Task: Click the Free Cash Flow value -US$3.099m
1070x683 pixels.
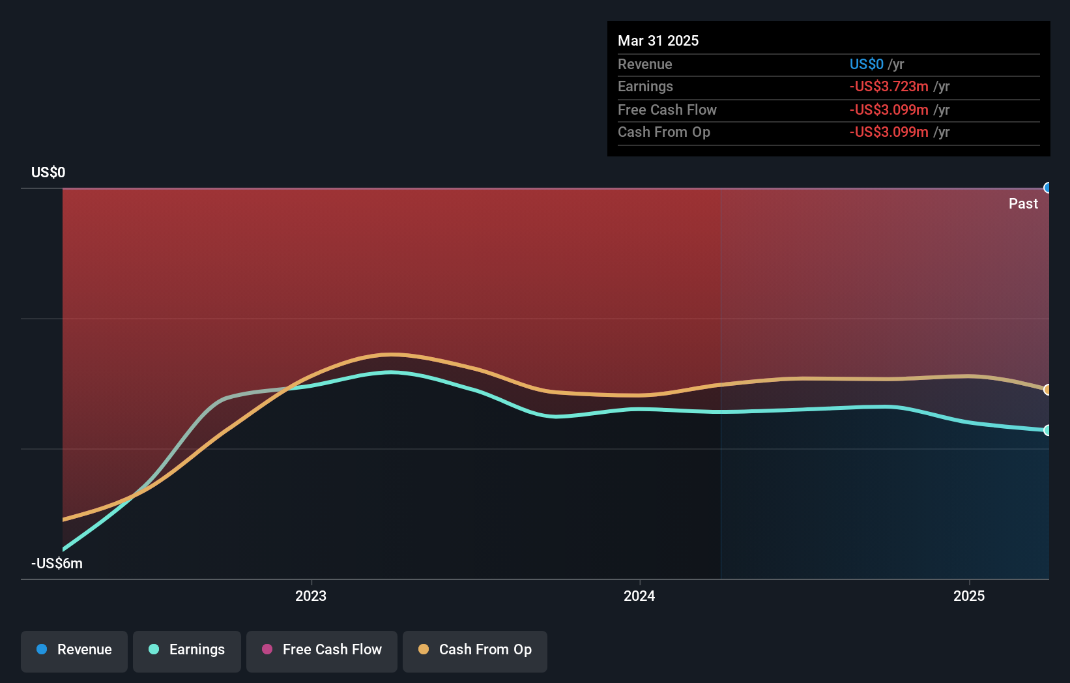Action: click(889, 109)
